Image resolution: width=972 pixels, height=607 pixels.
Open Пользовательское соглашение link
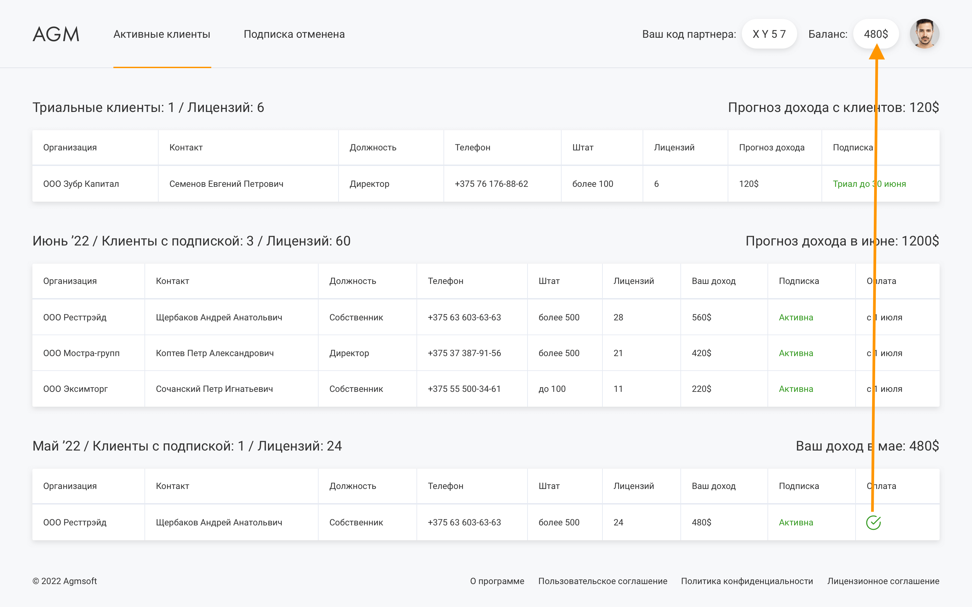pos(602,581)
